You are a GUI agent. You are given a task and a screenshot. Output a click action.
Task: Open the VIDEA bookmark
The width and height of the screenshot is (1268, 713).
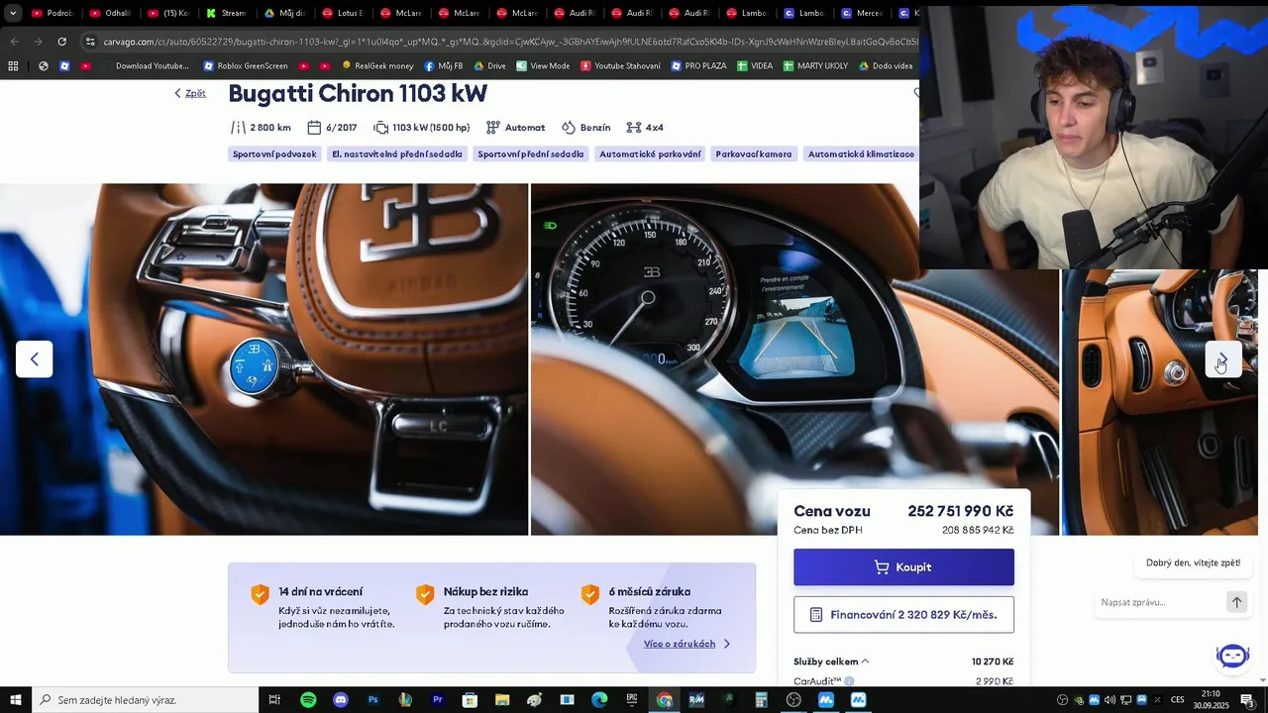click(755, 66)
